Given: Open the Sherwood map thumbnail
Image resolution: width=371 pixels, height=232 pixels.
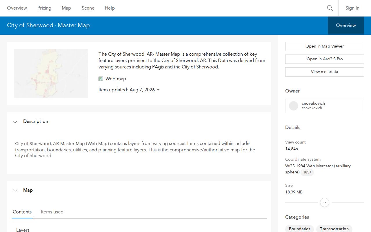Looking at the screenshot, I should [x=51, y=73].
